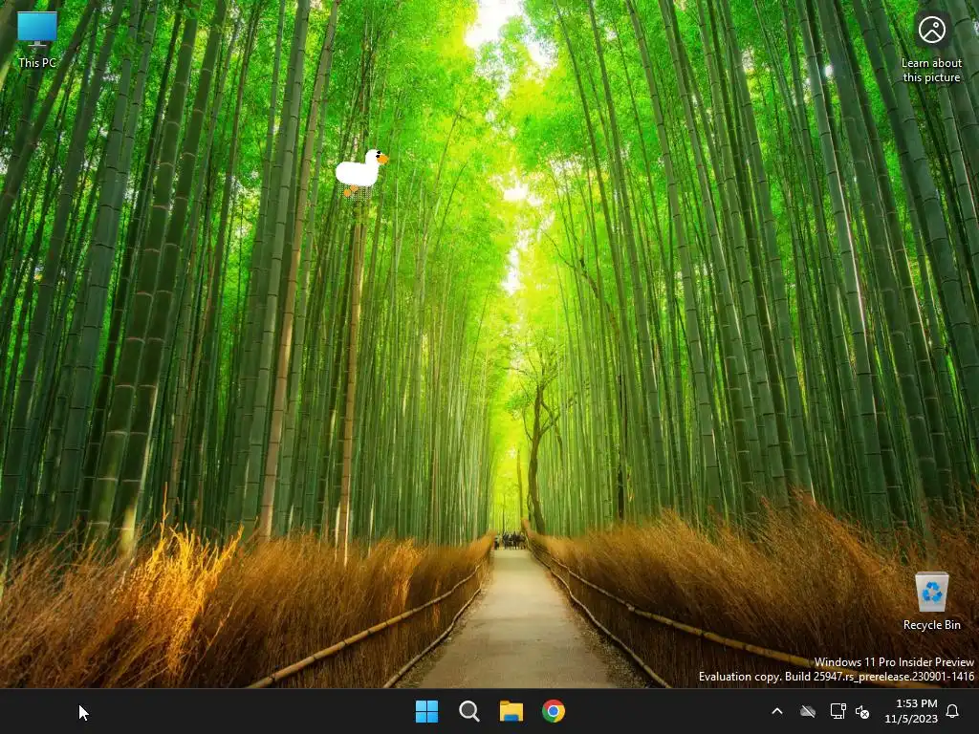Click the "Recycle Bin" label text

pyautogui.click(x=931, y=625)
